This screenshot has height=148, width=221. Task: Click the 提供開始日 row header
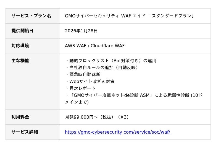[22, 31]
